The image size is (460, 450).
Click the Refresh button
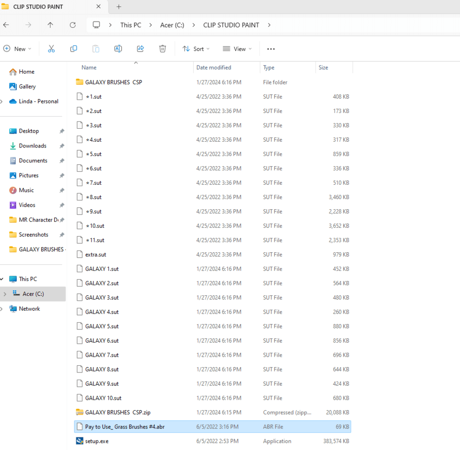[x=73, y=25]
